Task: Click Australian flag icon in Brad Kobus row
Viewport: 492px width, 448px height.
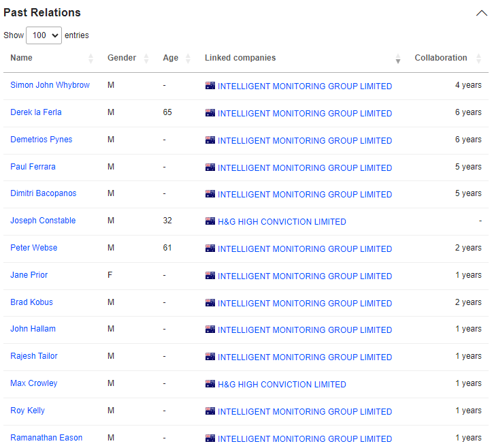Action: (x=210, y=303)
